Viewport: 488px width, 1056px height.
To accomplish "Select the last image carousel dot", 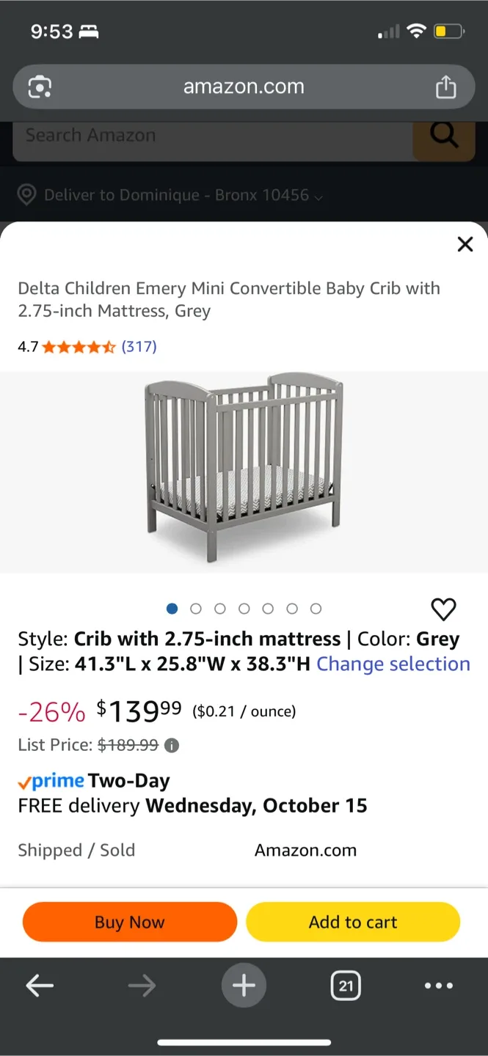I will pos(316,609).
